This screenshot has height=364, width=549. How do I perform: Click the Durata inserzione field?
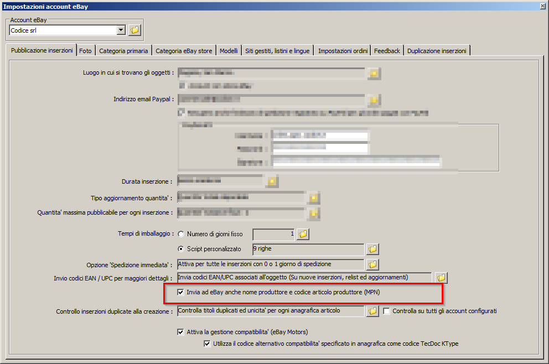[x=220, y=181]
